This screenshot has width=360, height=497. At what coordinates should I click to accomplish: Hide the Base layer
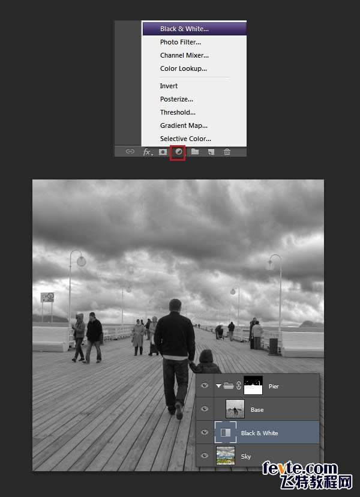(205, 409)
